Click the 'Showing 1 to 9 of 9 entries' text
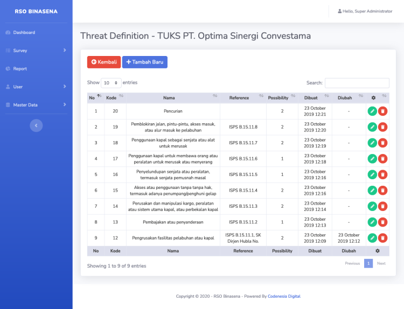404x309 pixels. [x=116, y=266]
